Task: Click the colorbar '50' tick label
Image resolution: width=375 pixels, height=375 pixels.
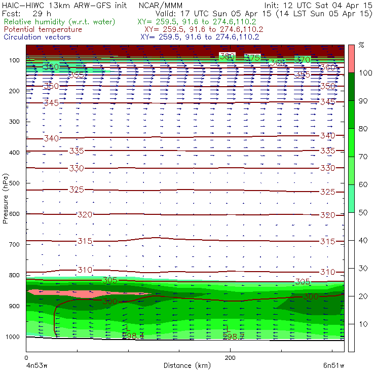Action: pyautogui.click(x=363, y=212)
